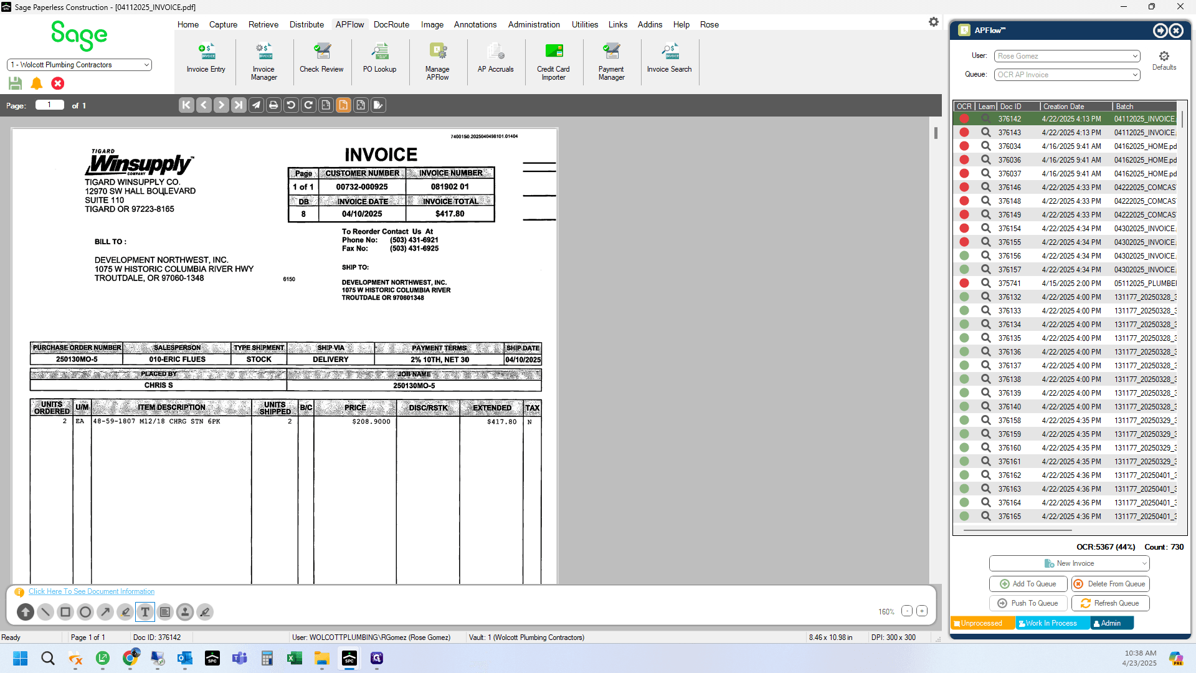Select the Text annotation tool

[x=145, y=612]
